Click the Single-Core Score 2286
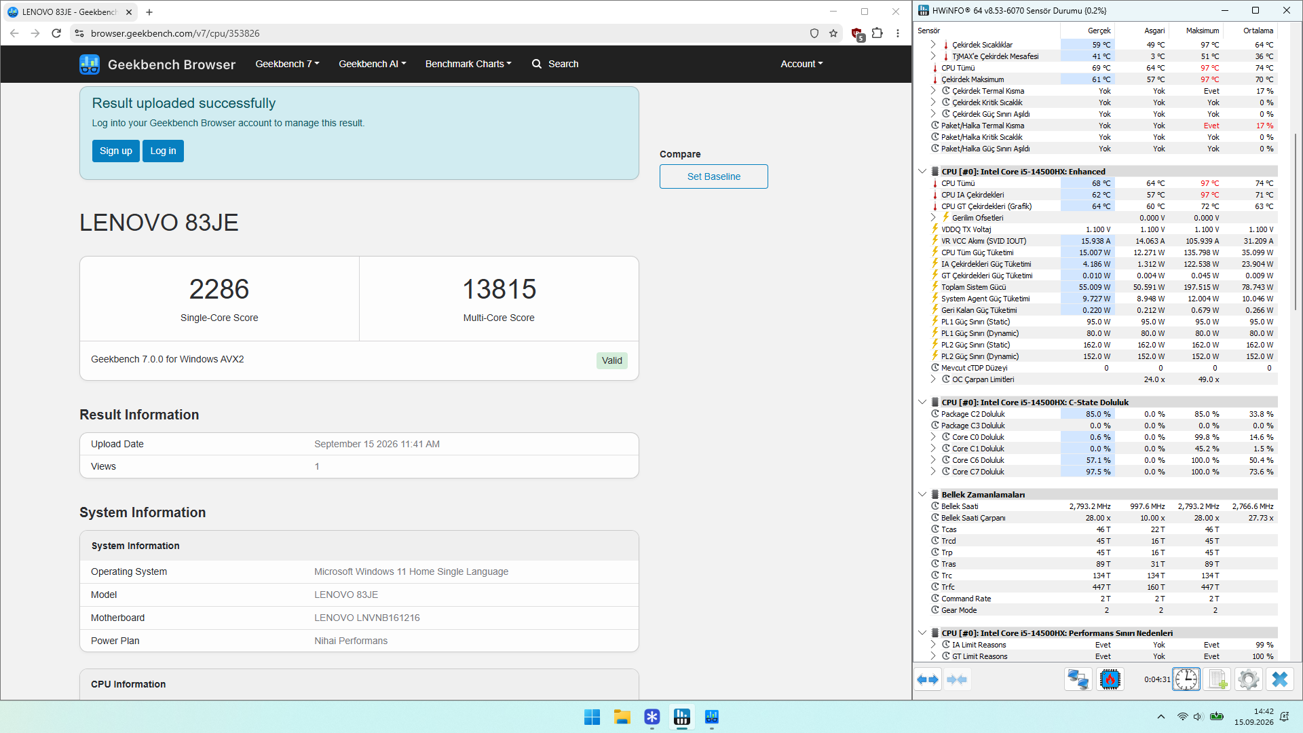Viewport: 1303px width, 733px height. pyautogui.click(x=219, y=289)
